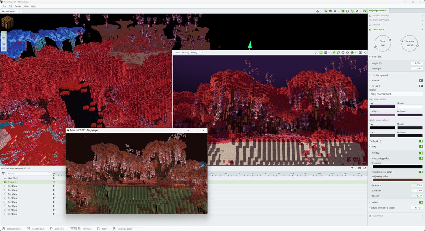The image size is (425, 231).
Task: Click the Texture animation speed field
Action: point(417,208)
